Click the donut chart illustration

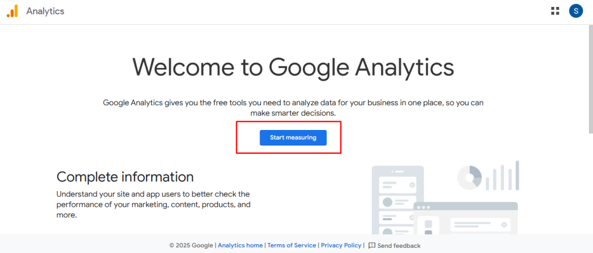[x=469, y=177]
